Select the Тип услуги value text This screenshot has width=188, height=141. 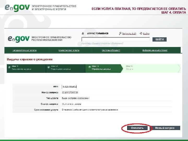pyautogui.click(x=76, y=98)
